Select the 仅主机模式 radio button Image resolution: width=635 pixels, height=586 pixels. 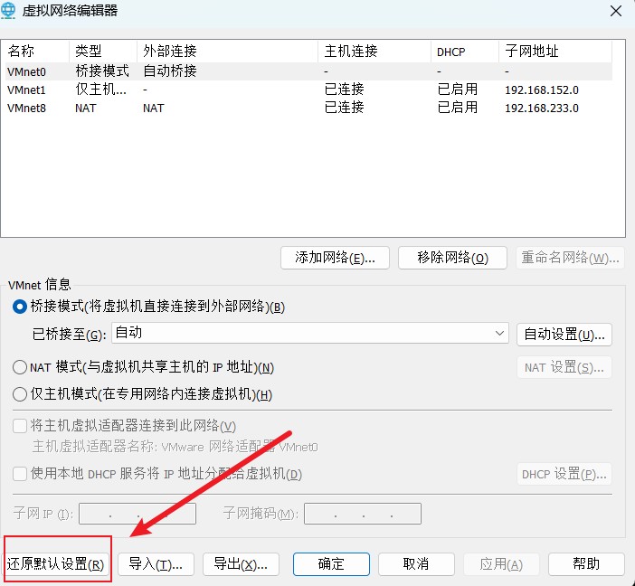pyautogui.click(x=20, y=394)
